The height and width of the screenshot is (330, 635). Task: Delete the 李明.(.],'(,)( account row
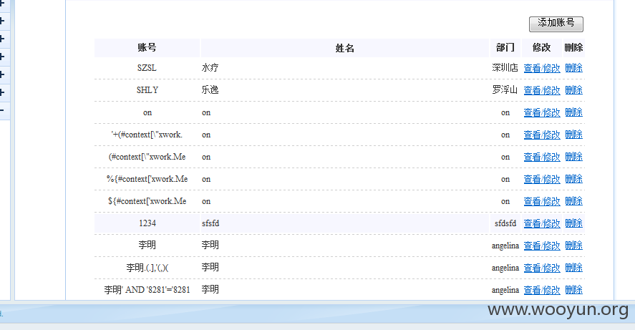(x=574, y=268)
